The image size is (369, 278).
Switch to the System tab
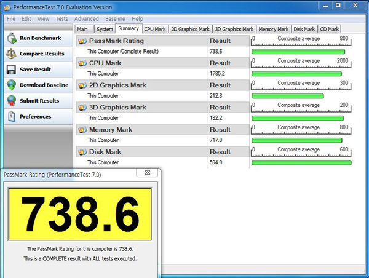pyautogui.click(x=105, y=29)
